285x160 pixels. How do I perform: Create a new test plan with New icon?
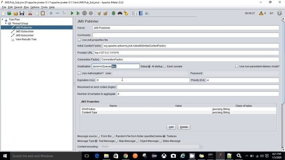(3, 13)
